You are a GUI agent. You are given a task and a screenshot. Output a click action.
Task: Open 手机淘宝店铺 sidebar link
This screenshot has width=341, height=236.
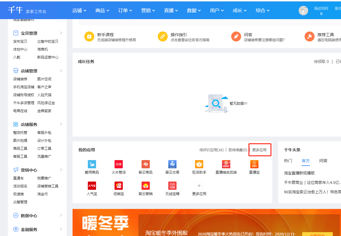pyautogui.click(x=24, y=87)
